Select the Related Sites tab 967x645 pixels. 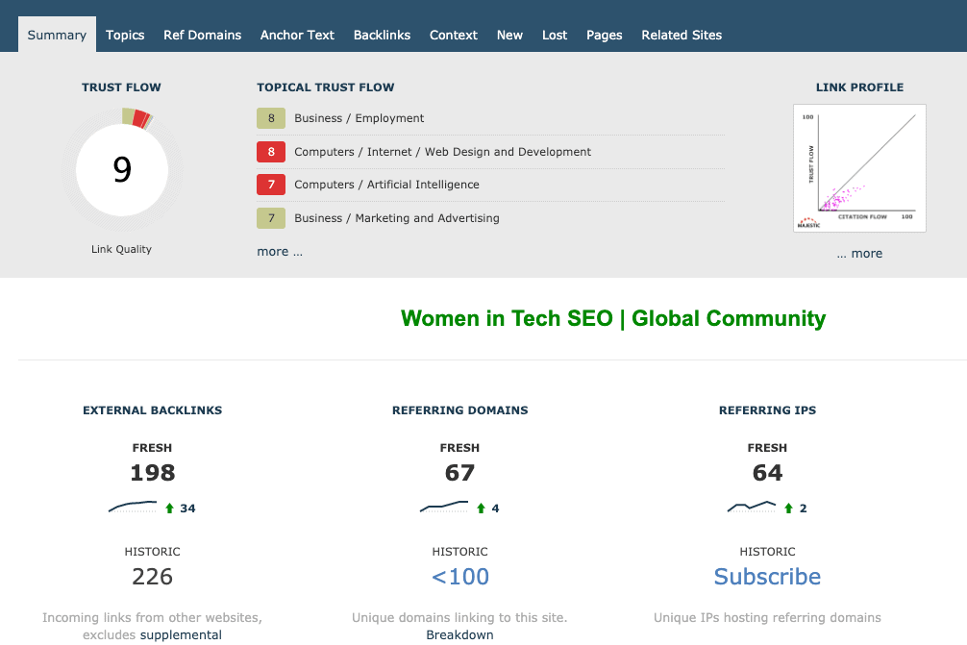(682, 35)
